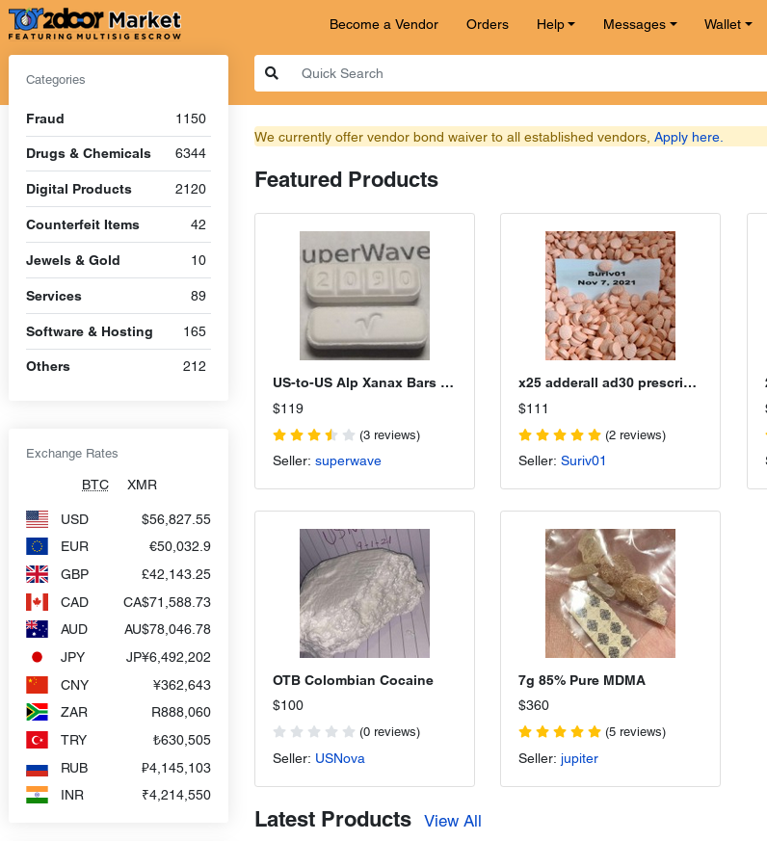Click star rating of jupiter's listing
Viewport: 767px width, 841px height.
[560, 731]
